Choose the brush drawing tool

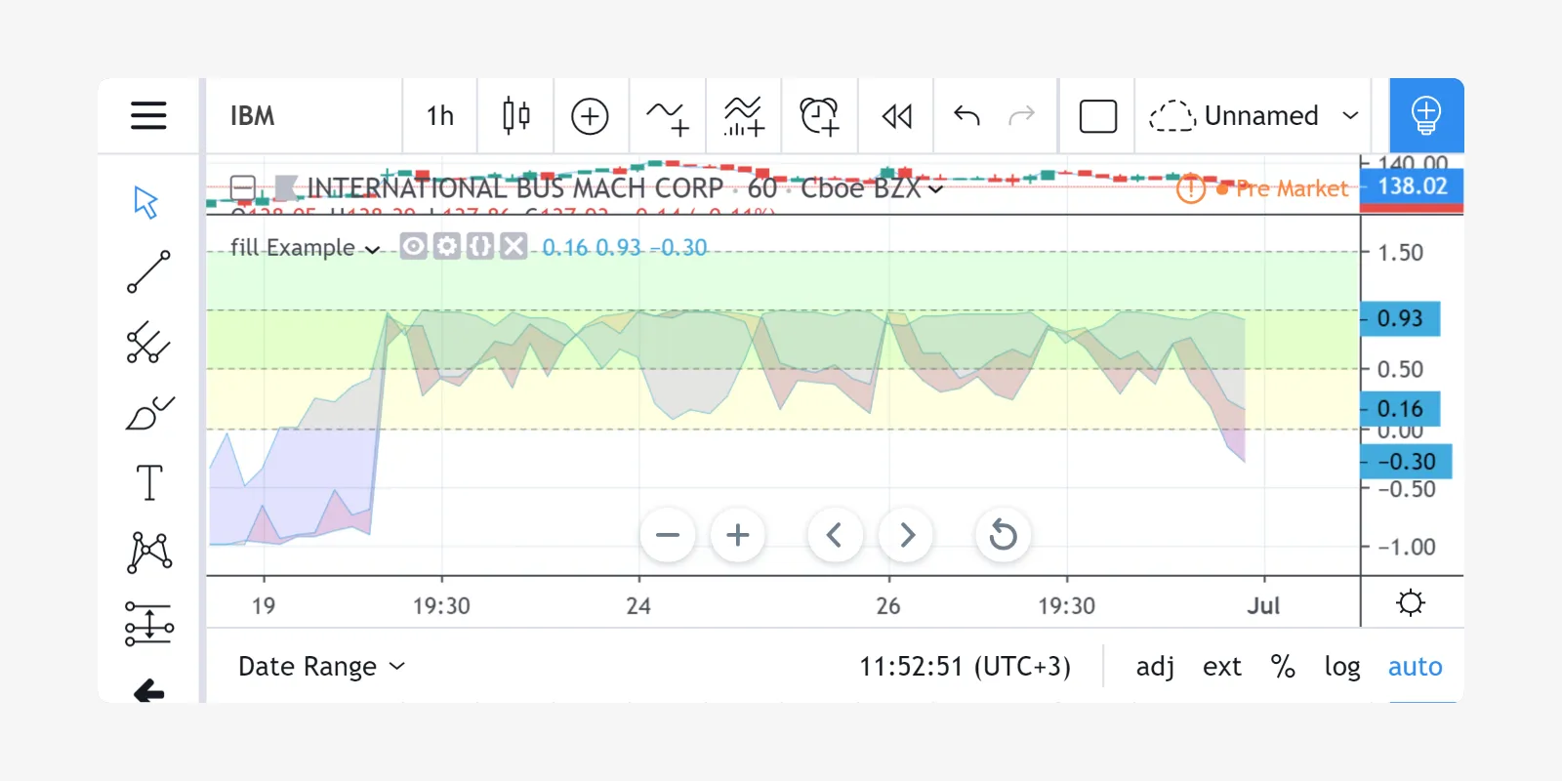(148, 413)
